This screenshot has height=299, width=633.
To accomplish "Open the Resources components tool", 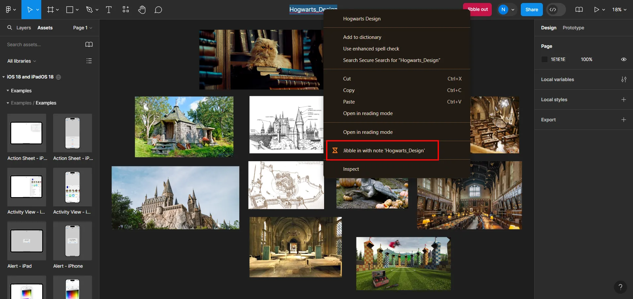I will [126, 10].
